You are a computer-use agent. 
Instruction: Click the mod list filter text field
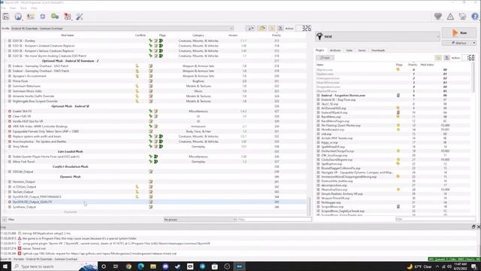coord(275,220)
